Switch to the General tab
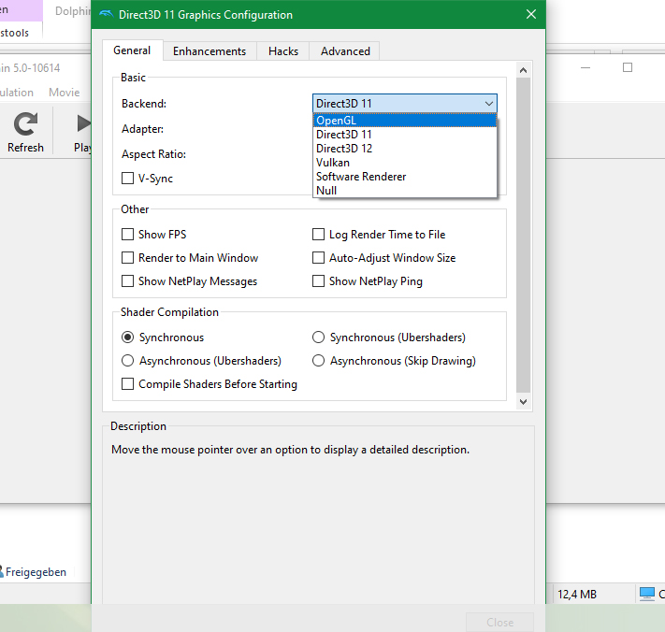This screenshot has height=632, width=665. click(132, 50)
